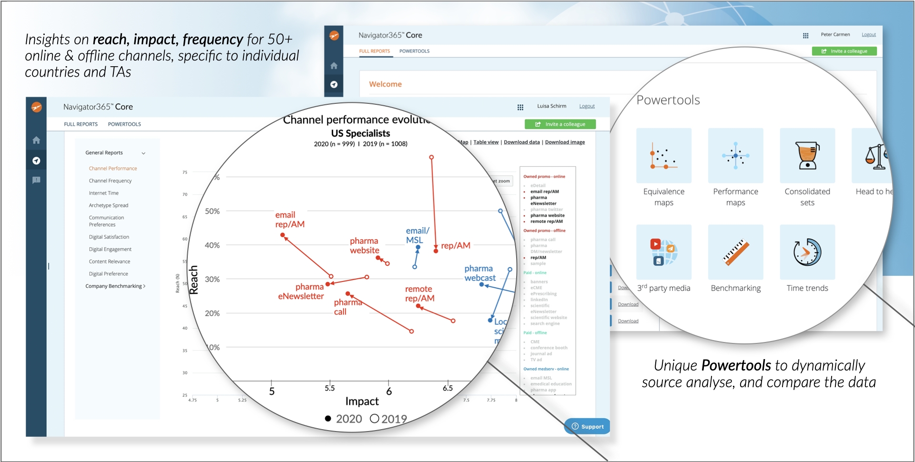Image resolution: width=915 pixels, height=462 pixels.
Task: Toggle eDetail legend item
Action: click(x=538, y=186)
